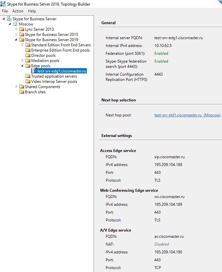Viewport: 222px width, 272px height.
Task: Click the Access Edge service heading
Action: (118, 151)
